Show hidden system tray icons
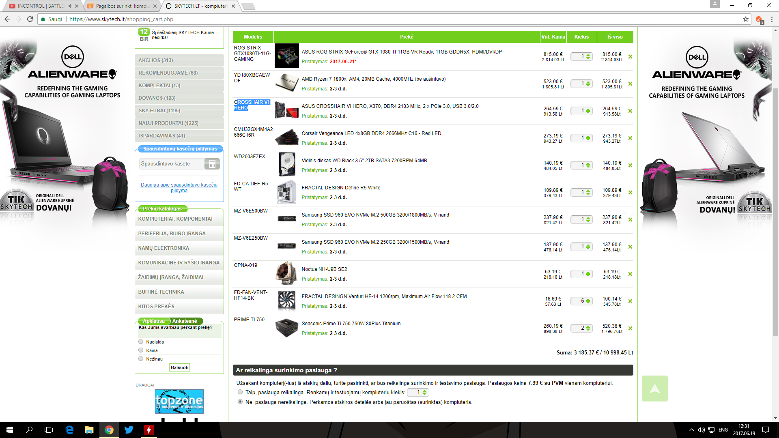 click(x=692, y=430)
